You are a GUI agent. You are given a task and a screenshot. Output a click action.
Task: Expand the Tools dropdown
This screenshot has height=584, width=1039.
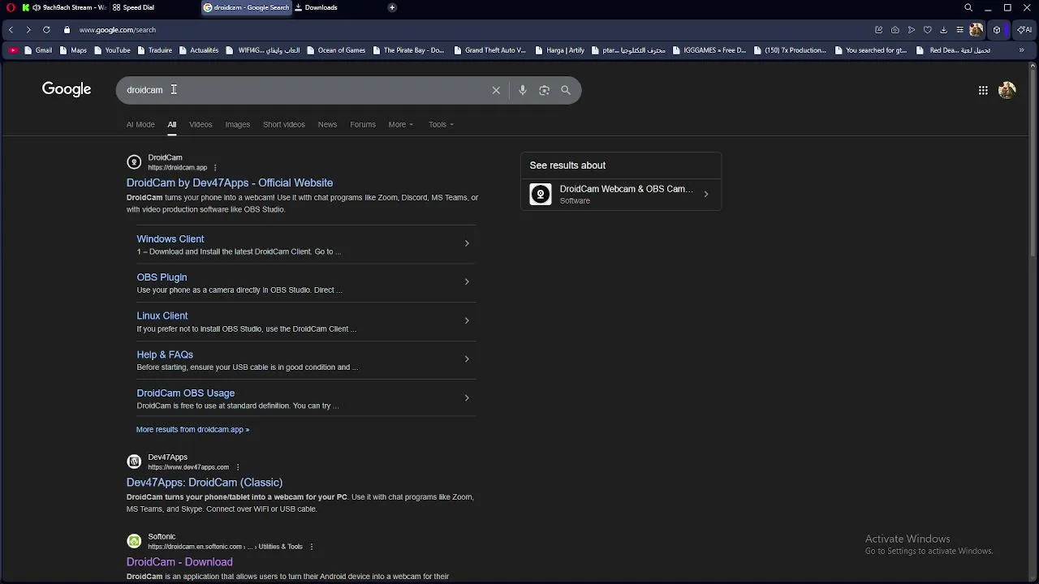[x=441, y=124]
